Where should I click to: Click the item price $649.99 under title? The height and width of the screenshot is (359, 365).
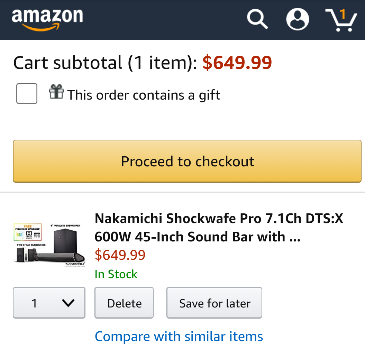pos(120,255)
